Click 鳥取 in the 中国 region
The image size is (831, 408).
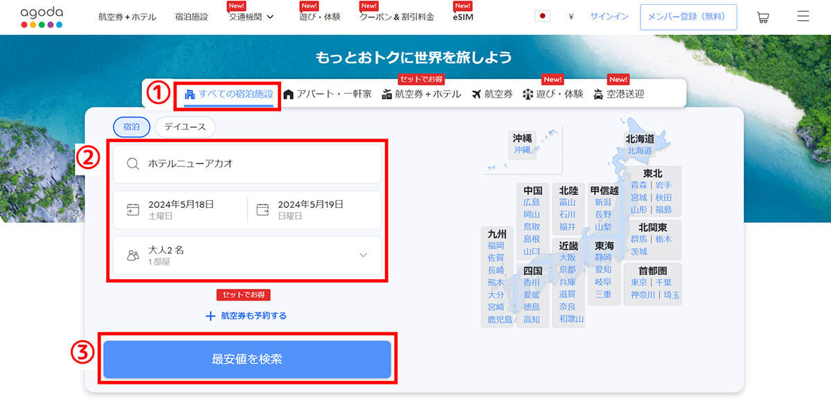pyautogui.click(x=531, y=227)
